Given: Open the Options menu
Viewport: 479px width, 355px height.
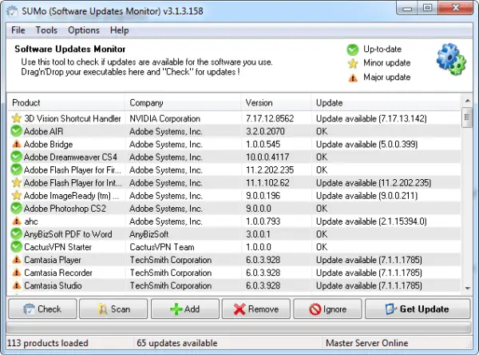Looking at the screenshot, I should tap(84, 30).
